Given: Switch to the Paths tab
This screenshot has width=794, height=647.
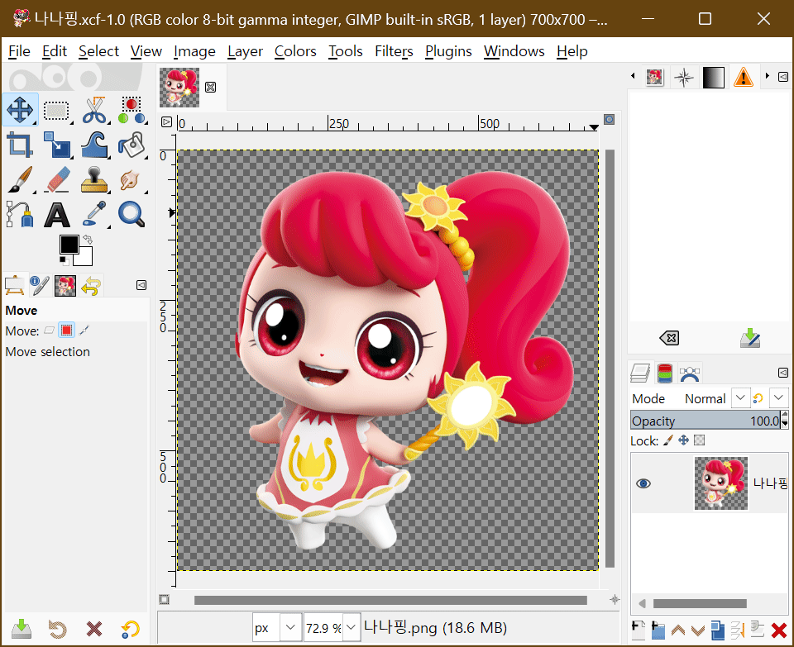Looking at the screenshot, I should [690, 373].
